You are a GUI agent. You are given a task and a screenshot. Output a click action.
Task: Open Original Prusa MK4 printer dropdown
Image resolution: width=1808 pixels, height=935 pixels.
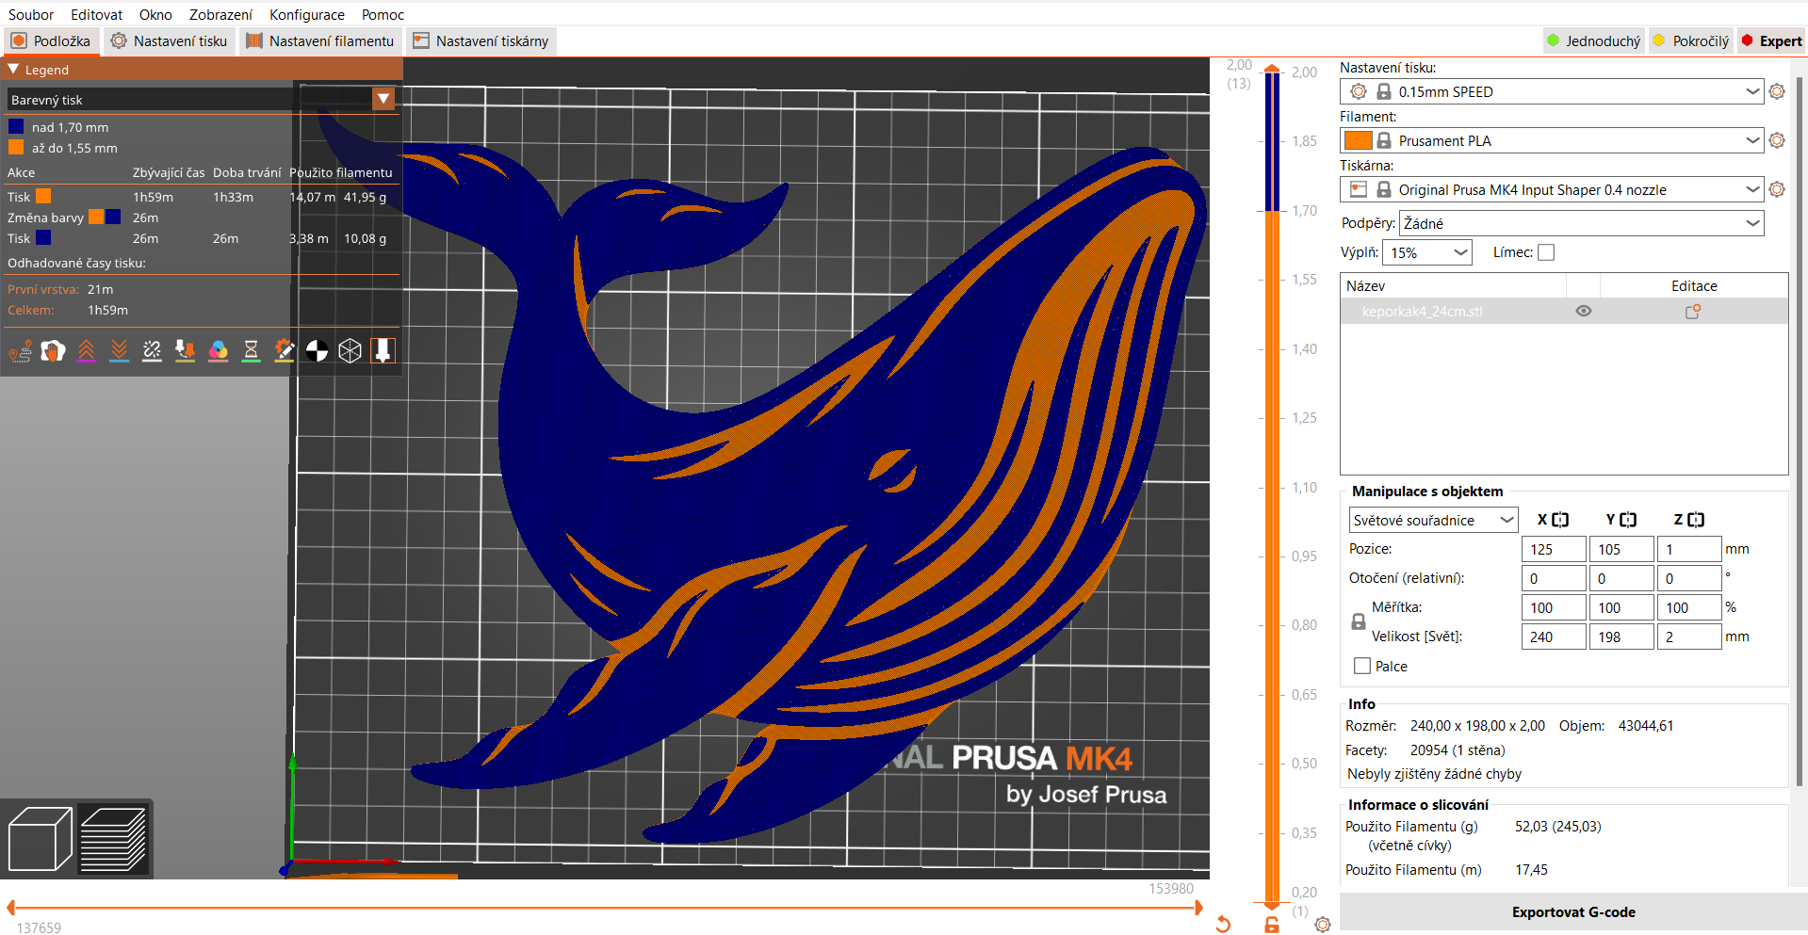(1551, 189)
